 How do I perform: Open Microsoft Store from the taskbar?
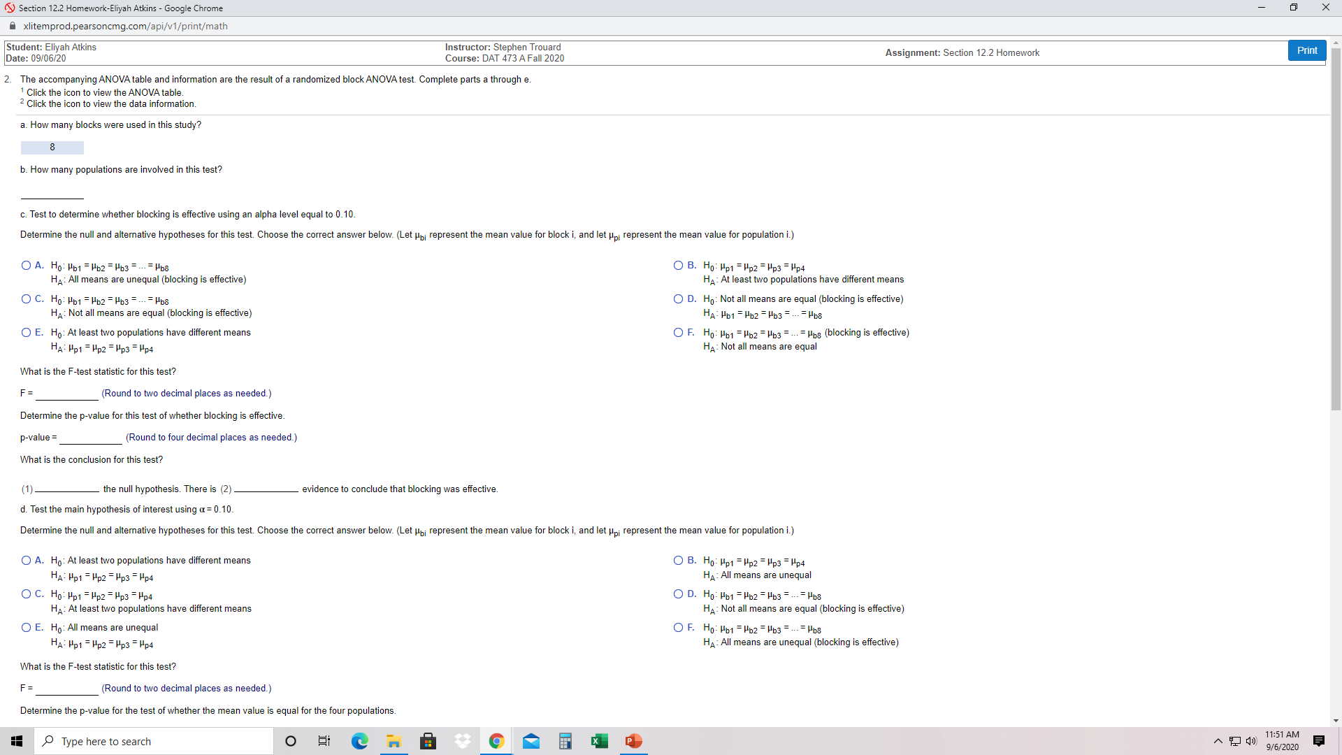(x=428, y=741)
